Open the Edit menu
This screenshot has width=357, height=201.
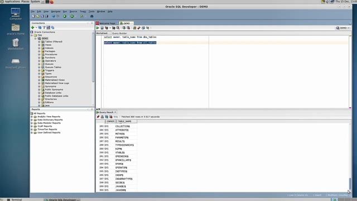pyautogui.click(x=39, y=11)
